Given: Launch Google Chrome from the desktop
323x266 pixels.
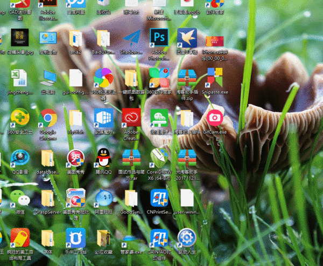Looking at the screenshot, I should pos(48,118).
